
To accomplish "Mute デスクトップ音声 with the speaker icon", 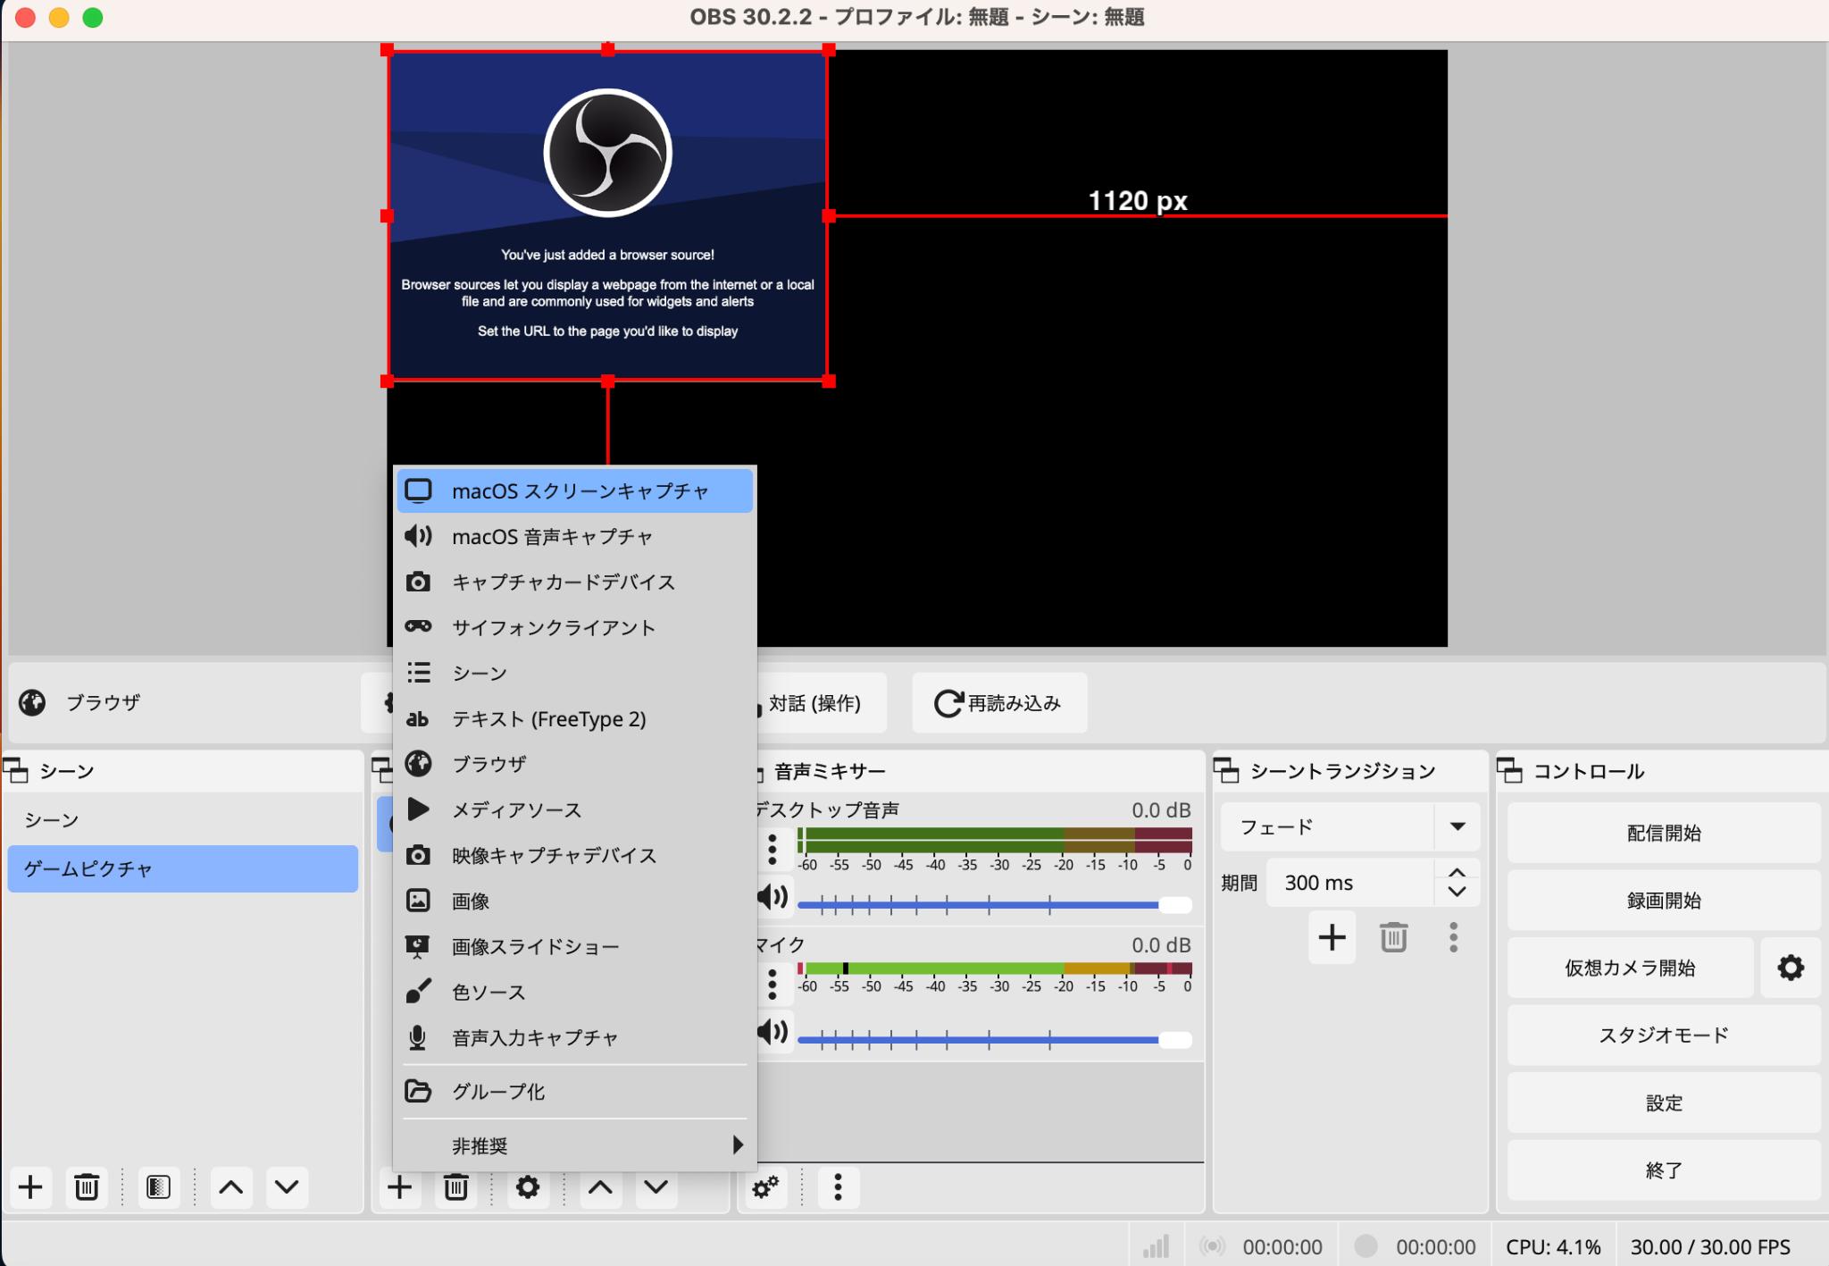I will [773, 897].
